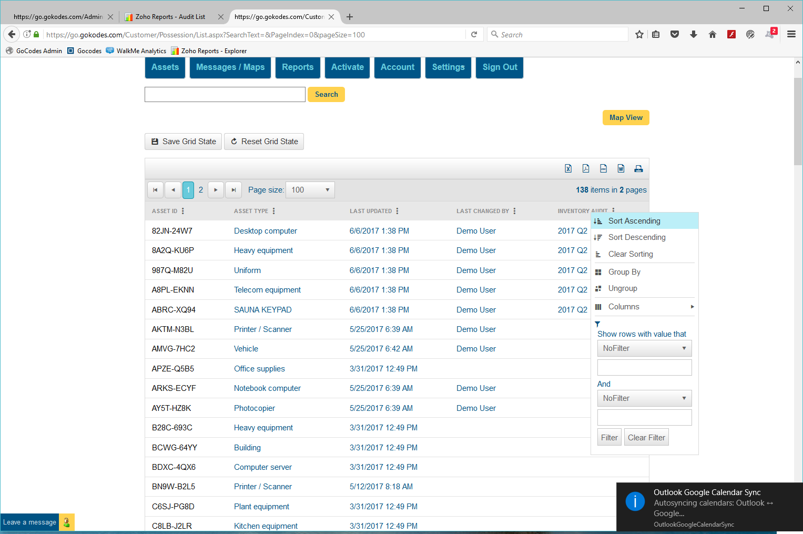Viewport: 803px width, 534px height.
Task: Select Clear Sorting
Action: [x=645, y=254]
